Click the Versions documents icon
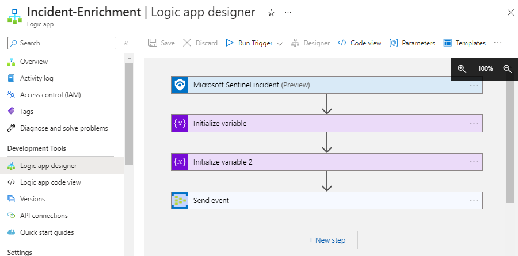 coord(12,199)
